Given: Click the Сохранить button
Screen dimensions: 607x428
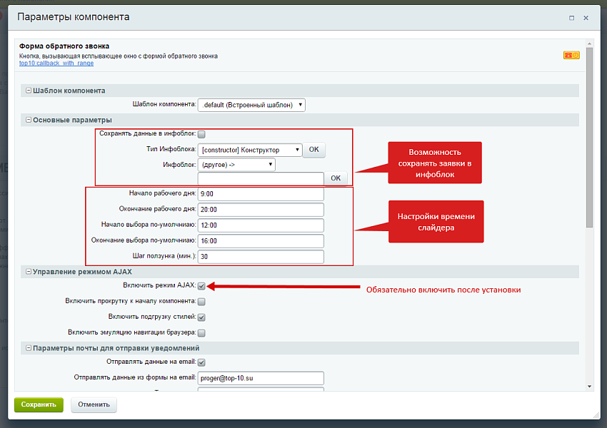Looking at the screenshot, I should click(x=39, y=404).
